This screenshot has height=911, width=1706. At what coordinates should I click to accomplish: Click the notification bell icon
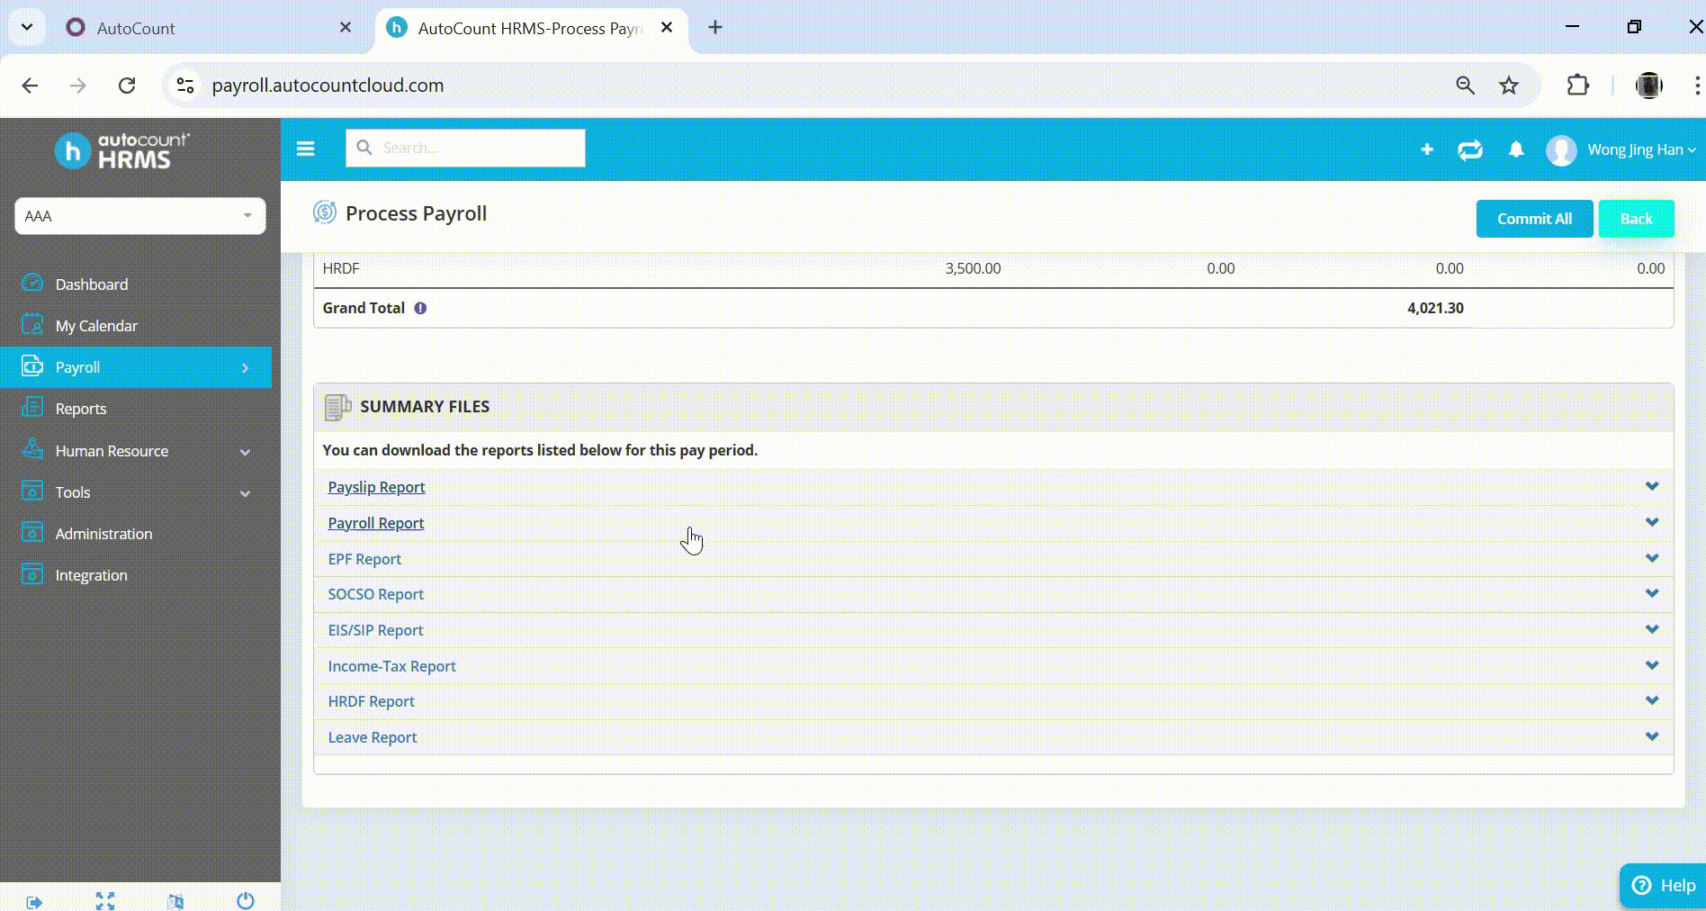(1516, 149)
